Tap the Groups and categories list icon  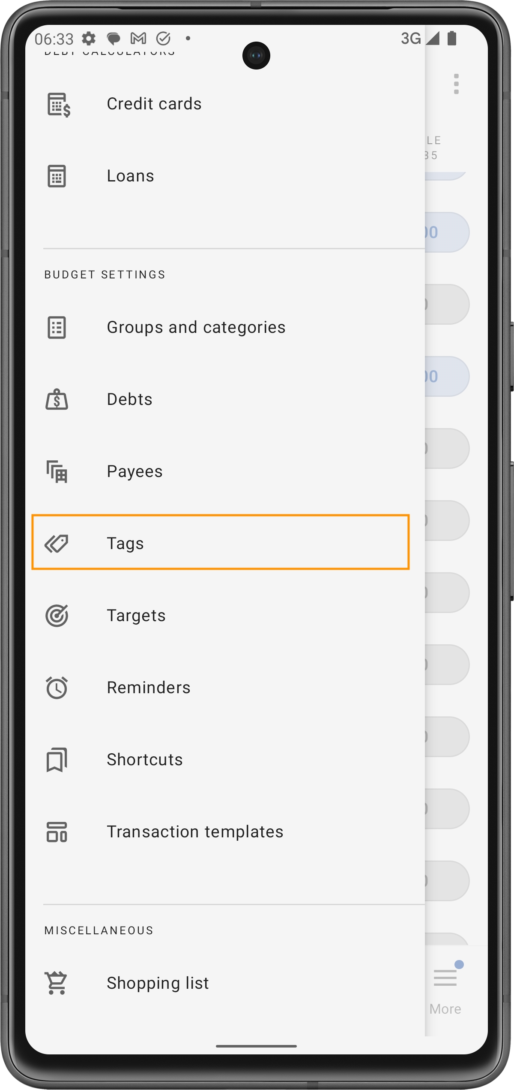pyautogui.click(x=57, y=327)
